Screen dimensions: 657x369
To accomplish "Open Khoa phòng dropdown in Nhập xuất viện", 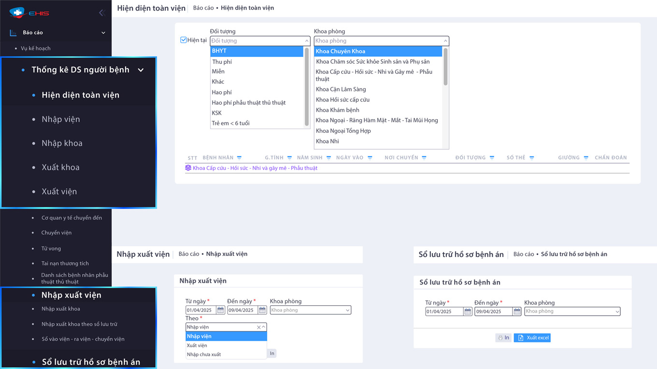I will coord(347,311).
